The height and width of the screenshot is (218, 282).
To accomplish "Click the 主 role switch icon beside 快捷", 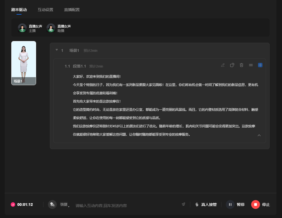I will pos(52,204).
